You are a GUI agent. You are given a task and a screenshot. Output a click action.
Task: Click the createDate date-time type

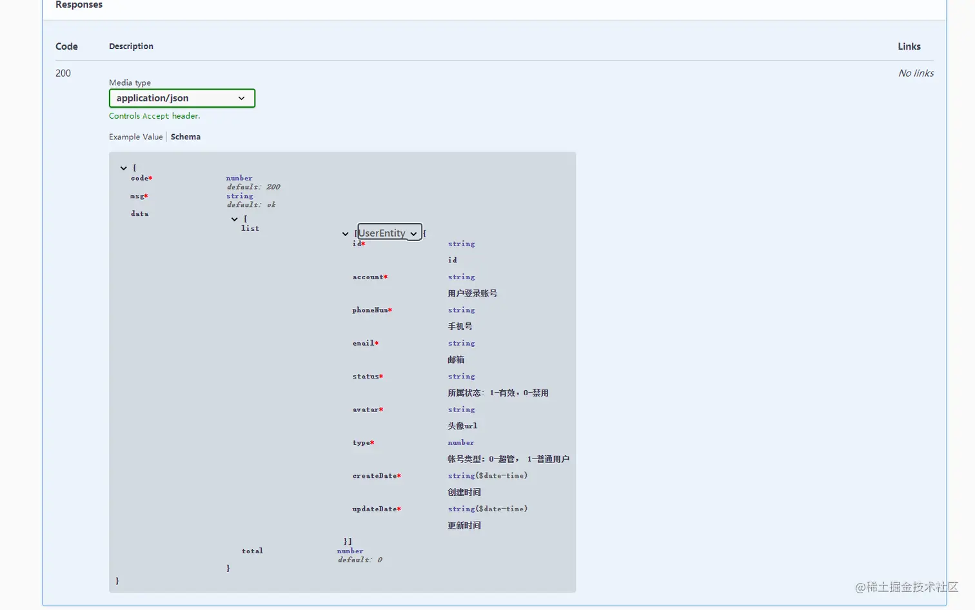point(488,476)
